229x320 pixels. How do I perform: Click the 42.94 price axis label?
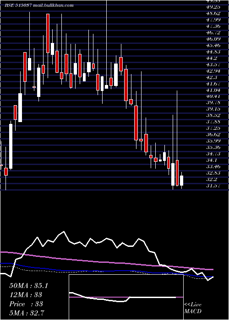point(213,71)
